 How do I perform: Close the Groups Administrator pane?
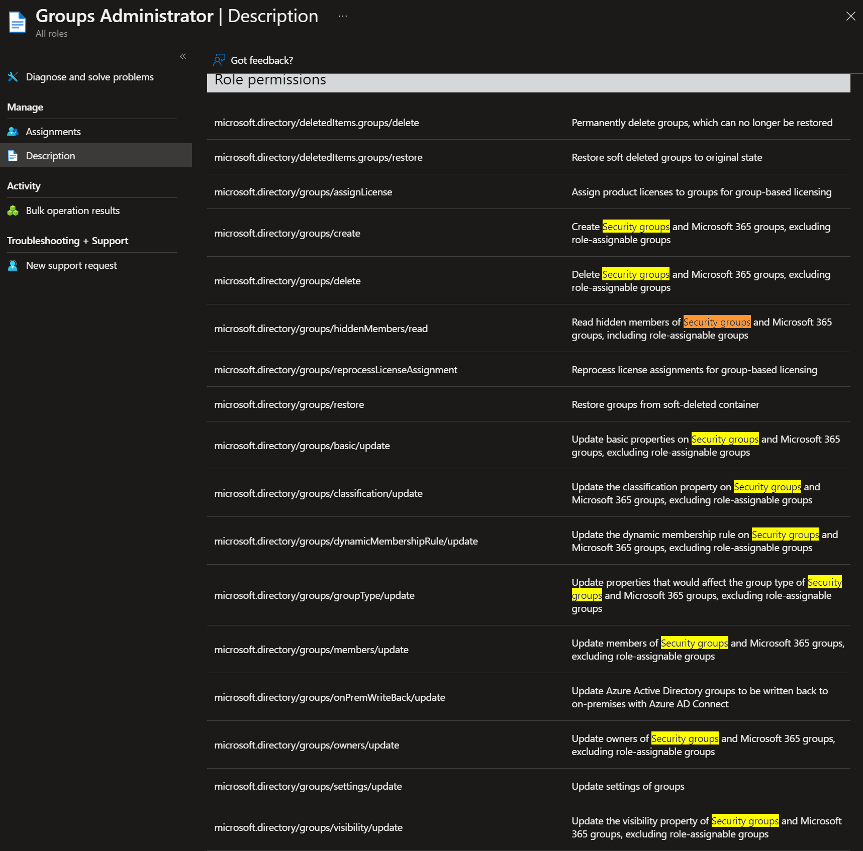(x=850, y=16)
